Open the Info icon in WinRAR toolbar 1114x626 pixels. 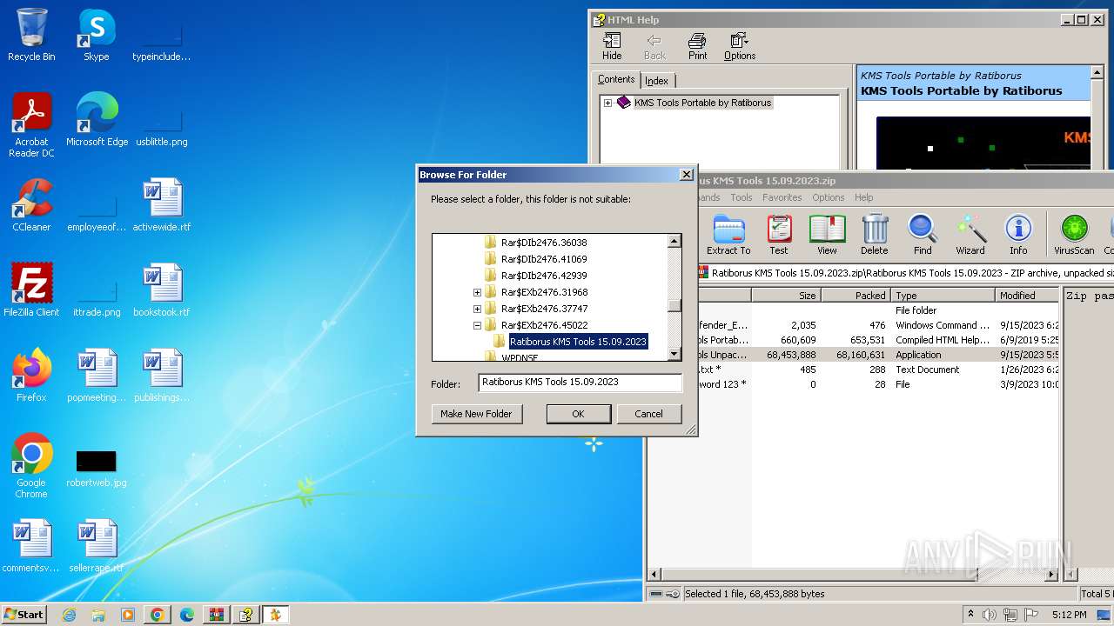(x=1018, y=235)
